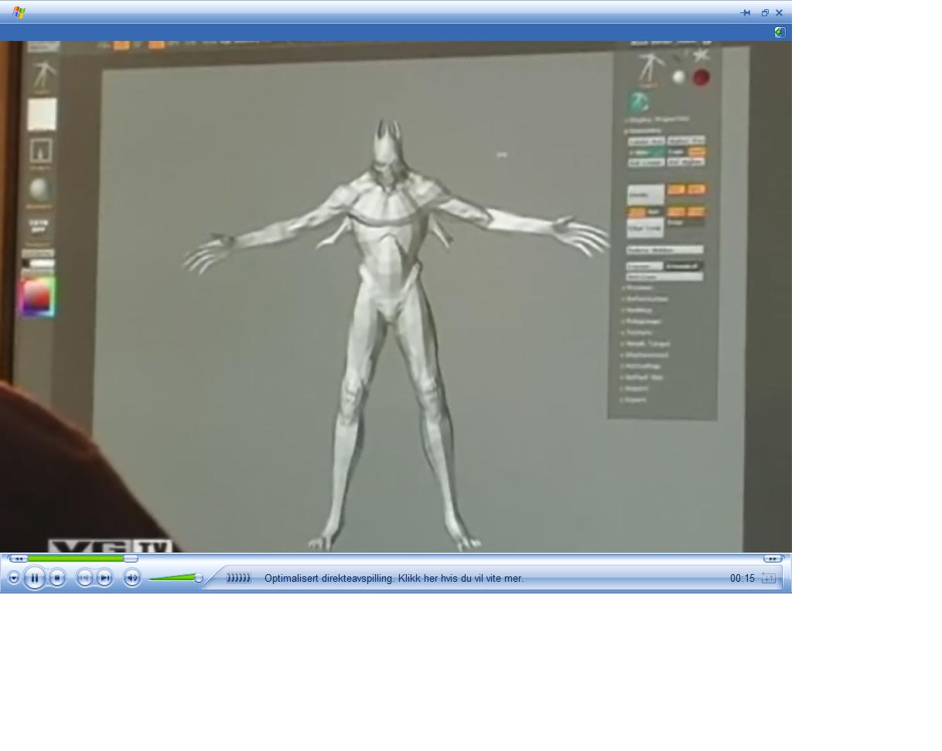This screenshot has height=751, width=942.
Task: Click the fast-forward button on the seek bar
Action: 773,559
